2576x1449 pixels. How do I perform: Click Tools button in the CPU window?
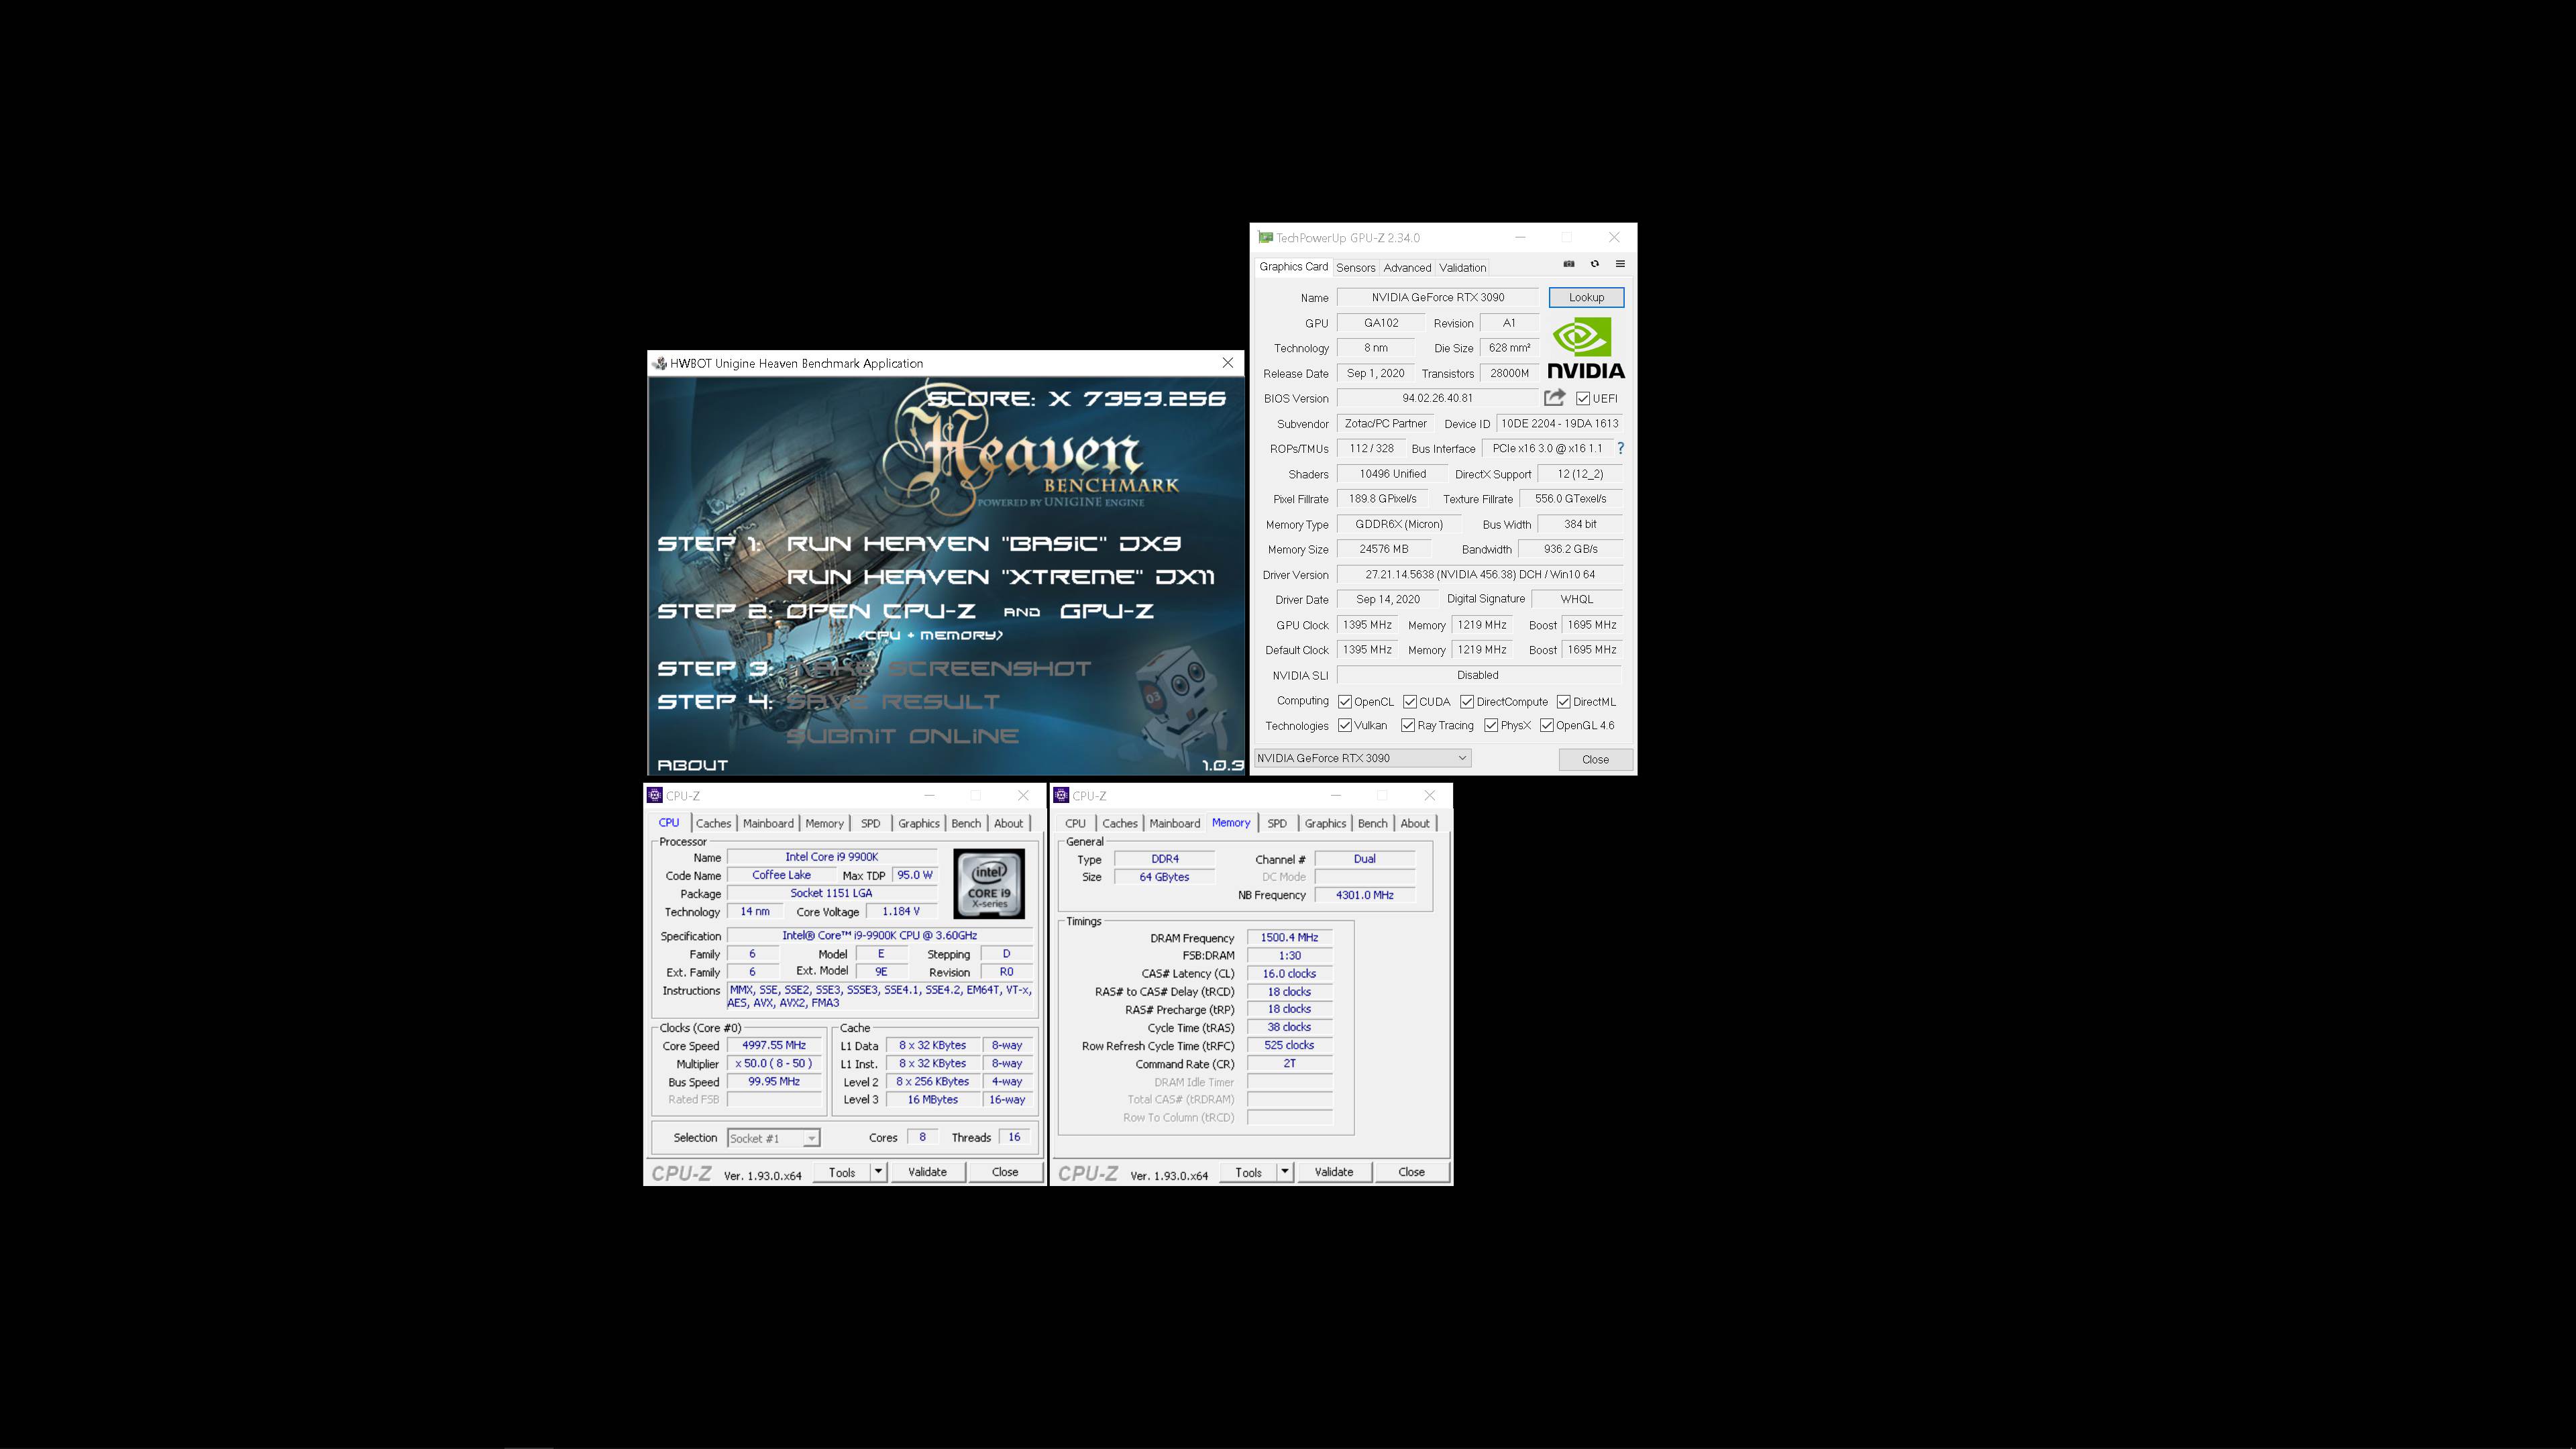(842, 1172)
